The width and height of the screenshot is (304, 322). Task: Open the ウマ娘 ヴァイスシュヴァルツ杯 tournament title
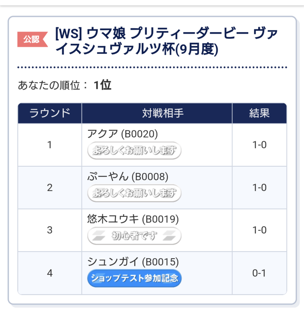pyautogui.click(x=167, y=41)
